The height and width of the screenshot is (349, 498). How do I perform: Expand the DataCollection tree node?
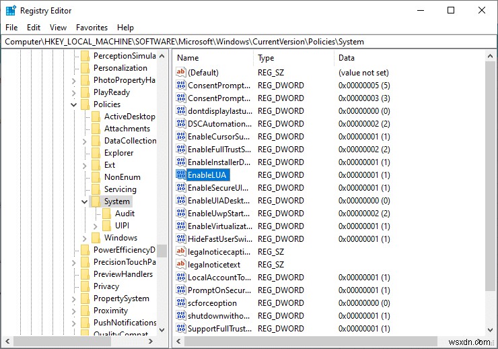click(x=85, y=141)
